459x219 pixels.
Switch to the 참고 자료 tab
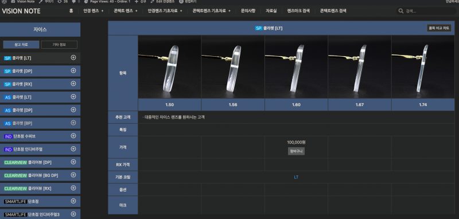(21, 45)
